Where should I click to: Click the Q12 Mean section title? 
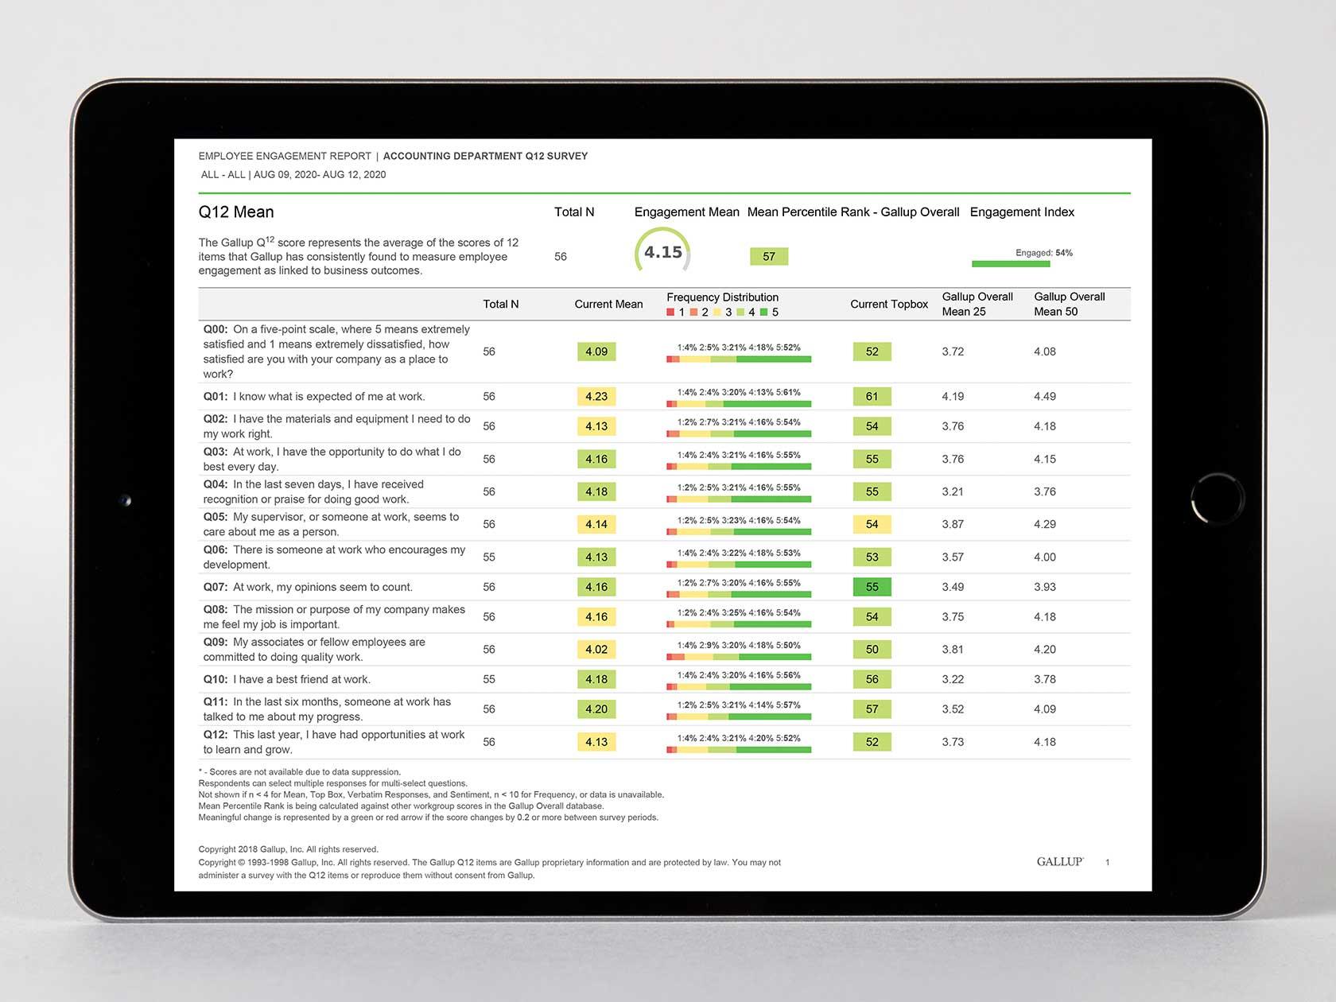(236, 212)
